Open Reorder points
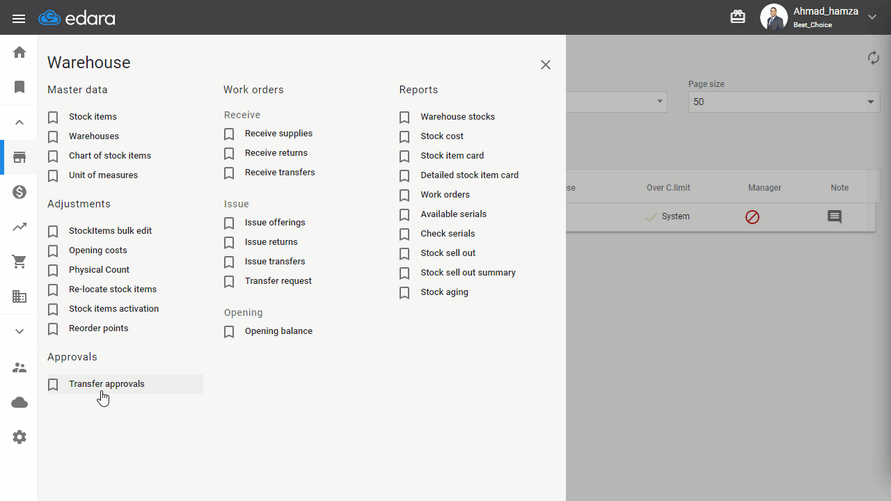Image resolution: width=891 pixels, height=501 pixels. [99, 328]
